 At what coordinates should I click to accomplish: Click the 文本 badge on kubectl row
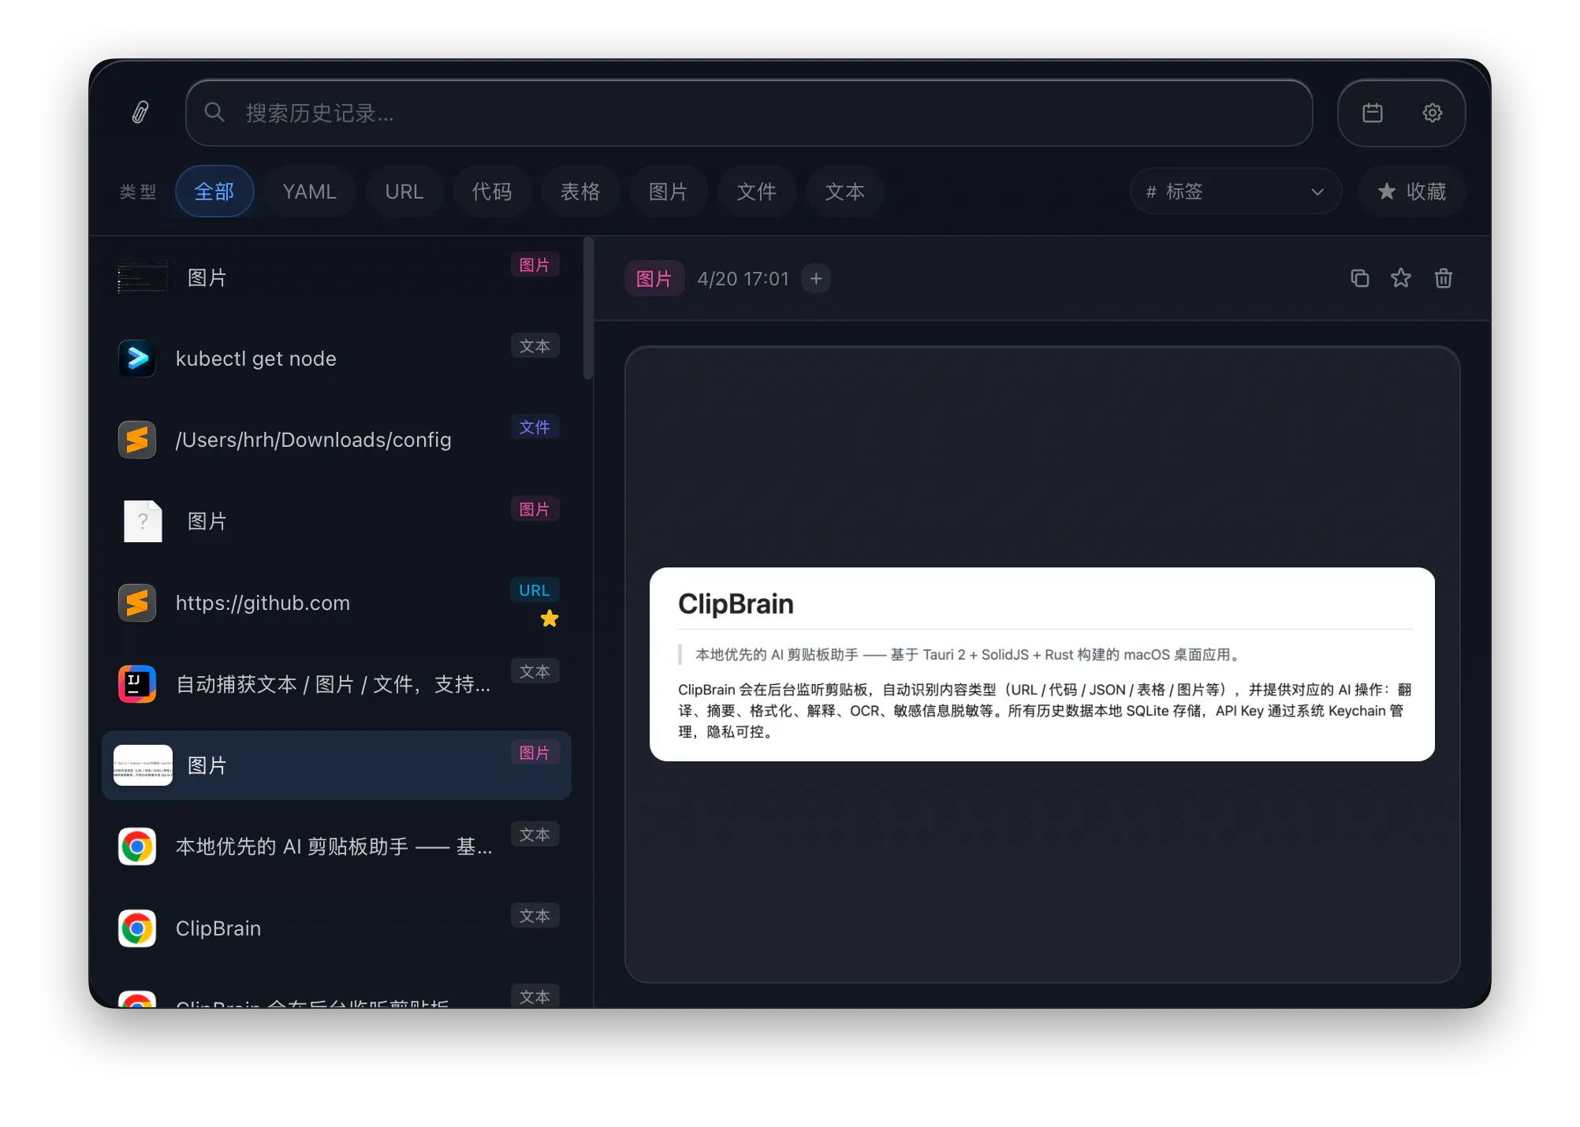pyautogui.click(x=535, y=346)
